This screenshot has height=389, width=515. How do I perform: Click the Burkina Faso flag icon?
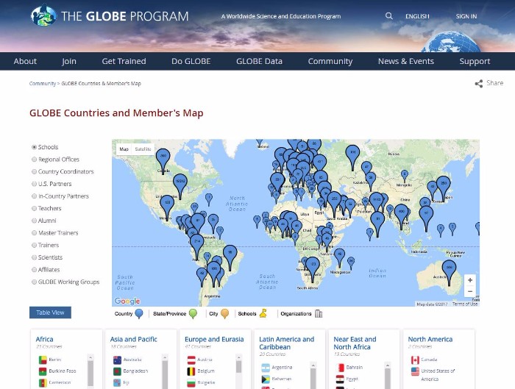[43, 371]
